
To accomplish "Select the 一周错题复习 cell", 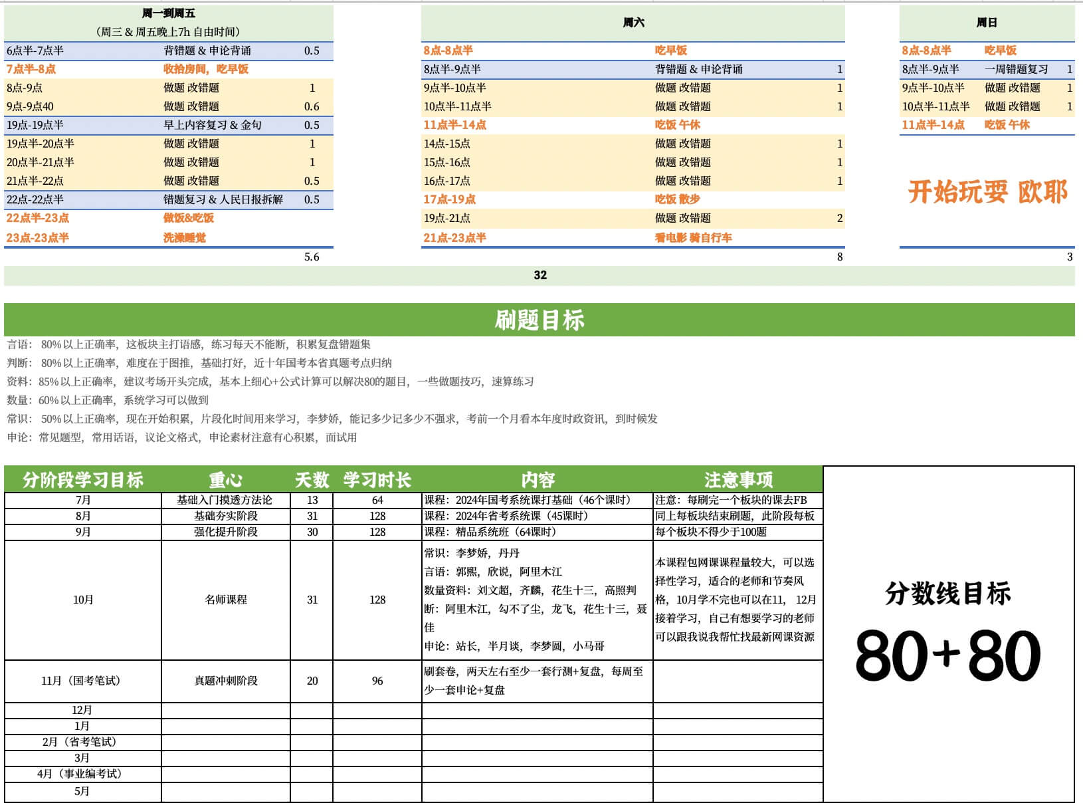I will tap(1017, 69).
